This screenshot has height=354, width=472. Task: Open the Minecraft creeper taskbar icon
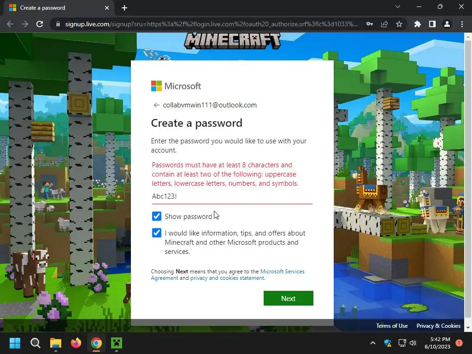pyautogui.click(x=117, y=343)
